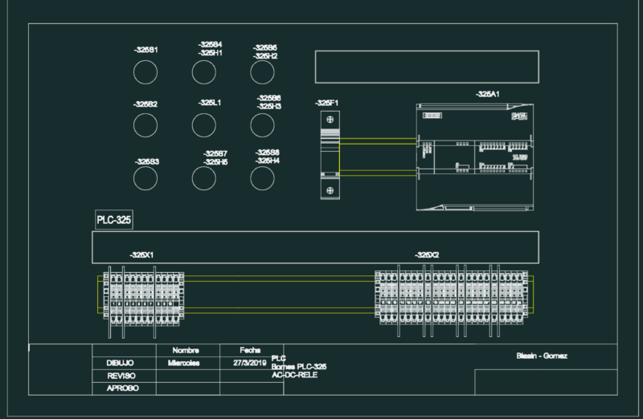Click the -325H2 label text
The height and width of the screenshot is (419, 643).
point(265,56)
